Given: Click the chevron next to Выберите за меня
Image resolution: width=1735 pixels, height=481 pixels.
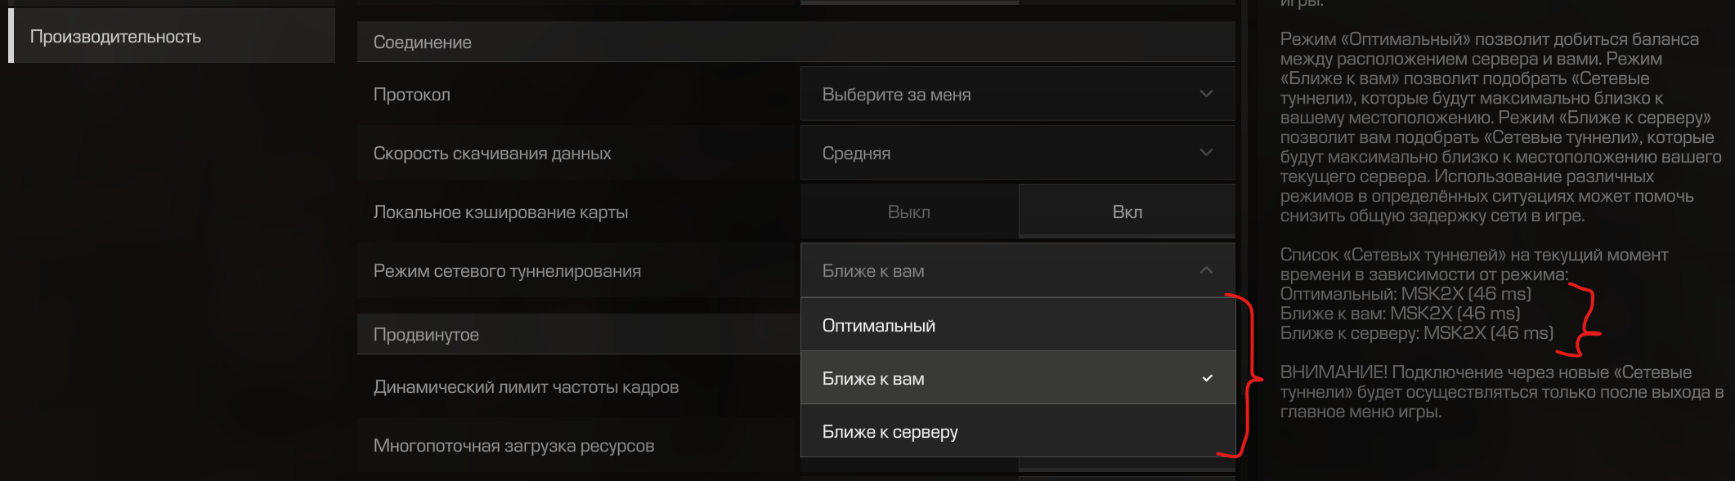Looking at the screenshot, I should click(x=1206, y=95).
